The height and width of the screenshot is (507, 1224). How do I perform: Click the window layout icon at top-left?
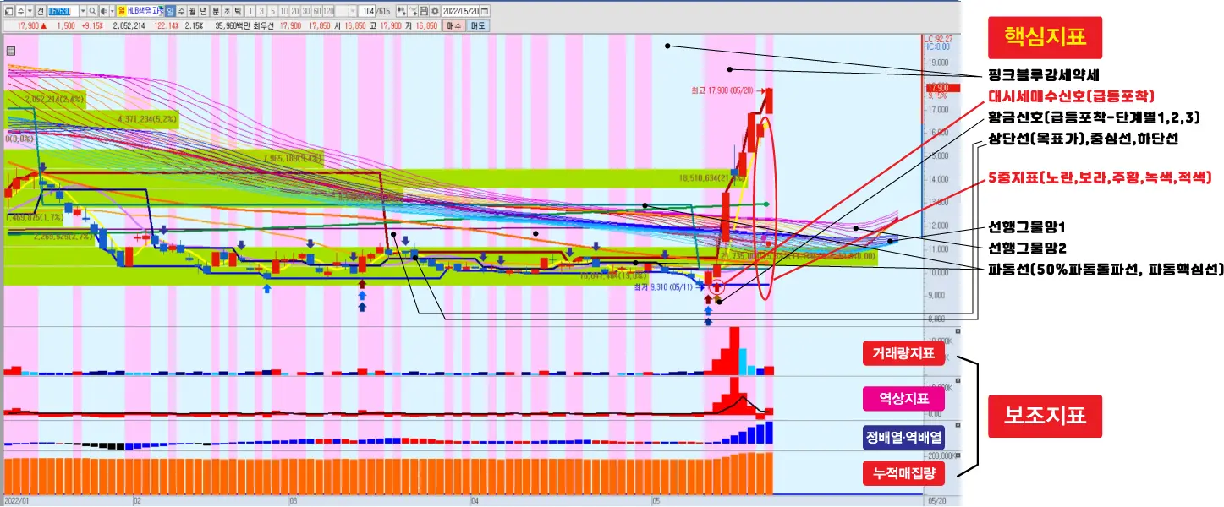click(x=8, y=11)
